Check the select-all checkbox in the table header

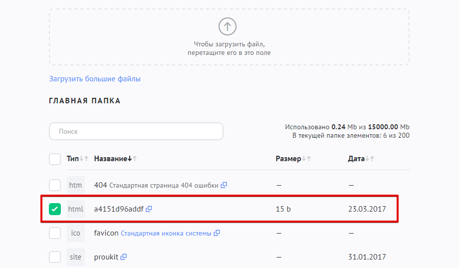[x=55, y=159]
